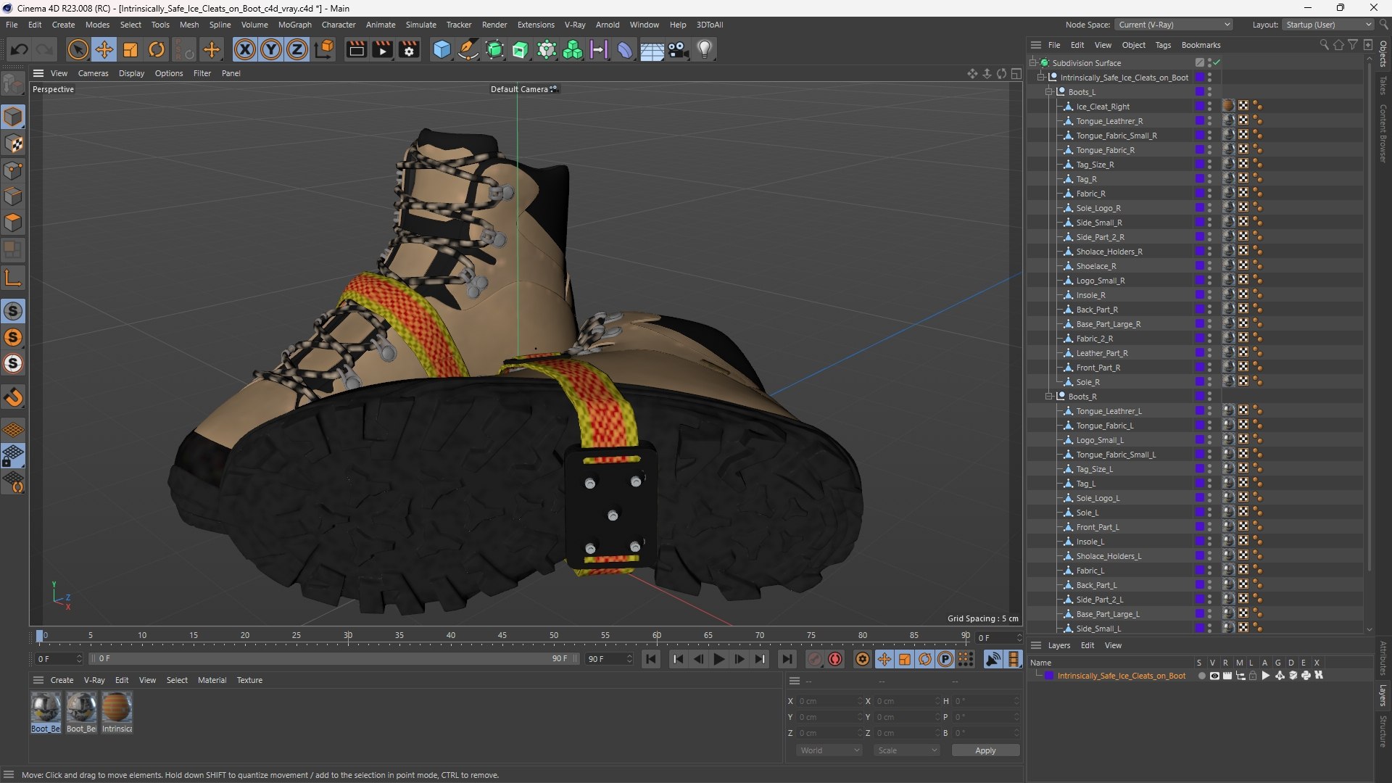The height and width of the screenshot is (783, 1392).
Task: Play the animation forward
Action: point(718,659)
